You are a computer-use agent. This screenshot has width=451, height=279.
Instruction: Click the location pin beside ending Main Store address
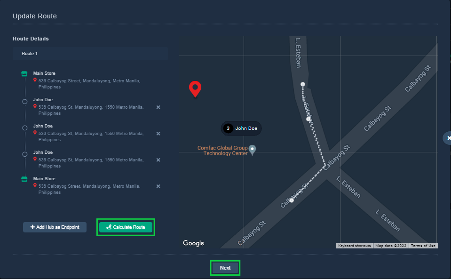(x=35, y=185)
